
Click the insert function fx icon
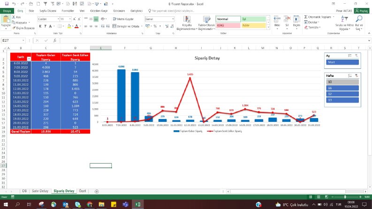pos(54,40)
